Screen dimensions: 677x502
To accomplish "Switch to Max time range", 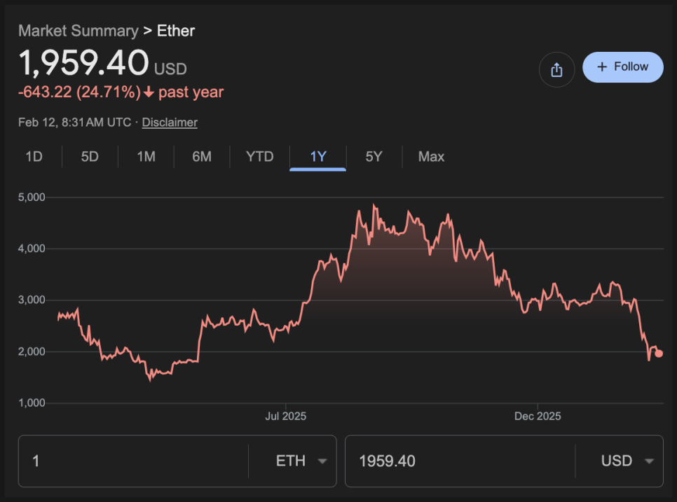I will (431, 156).
